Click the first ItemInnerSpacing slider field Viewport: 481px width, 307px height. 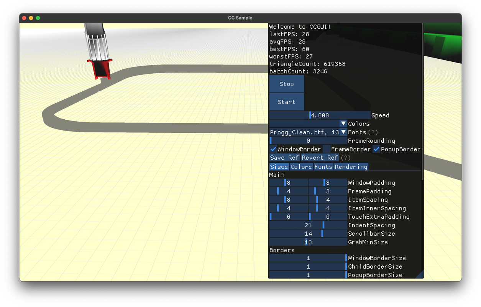[289, 208]
